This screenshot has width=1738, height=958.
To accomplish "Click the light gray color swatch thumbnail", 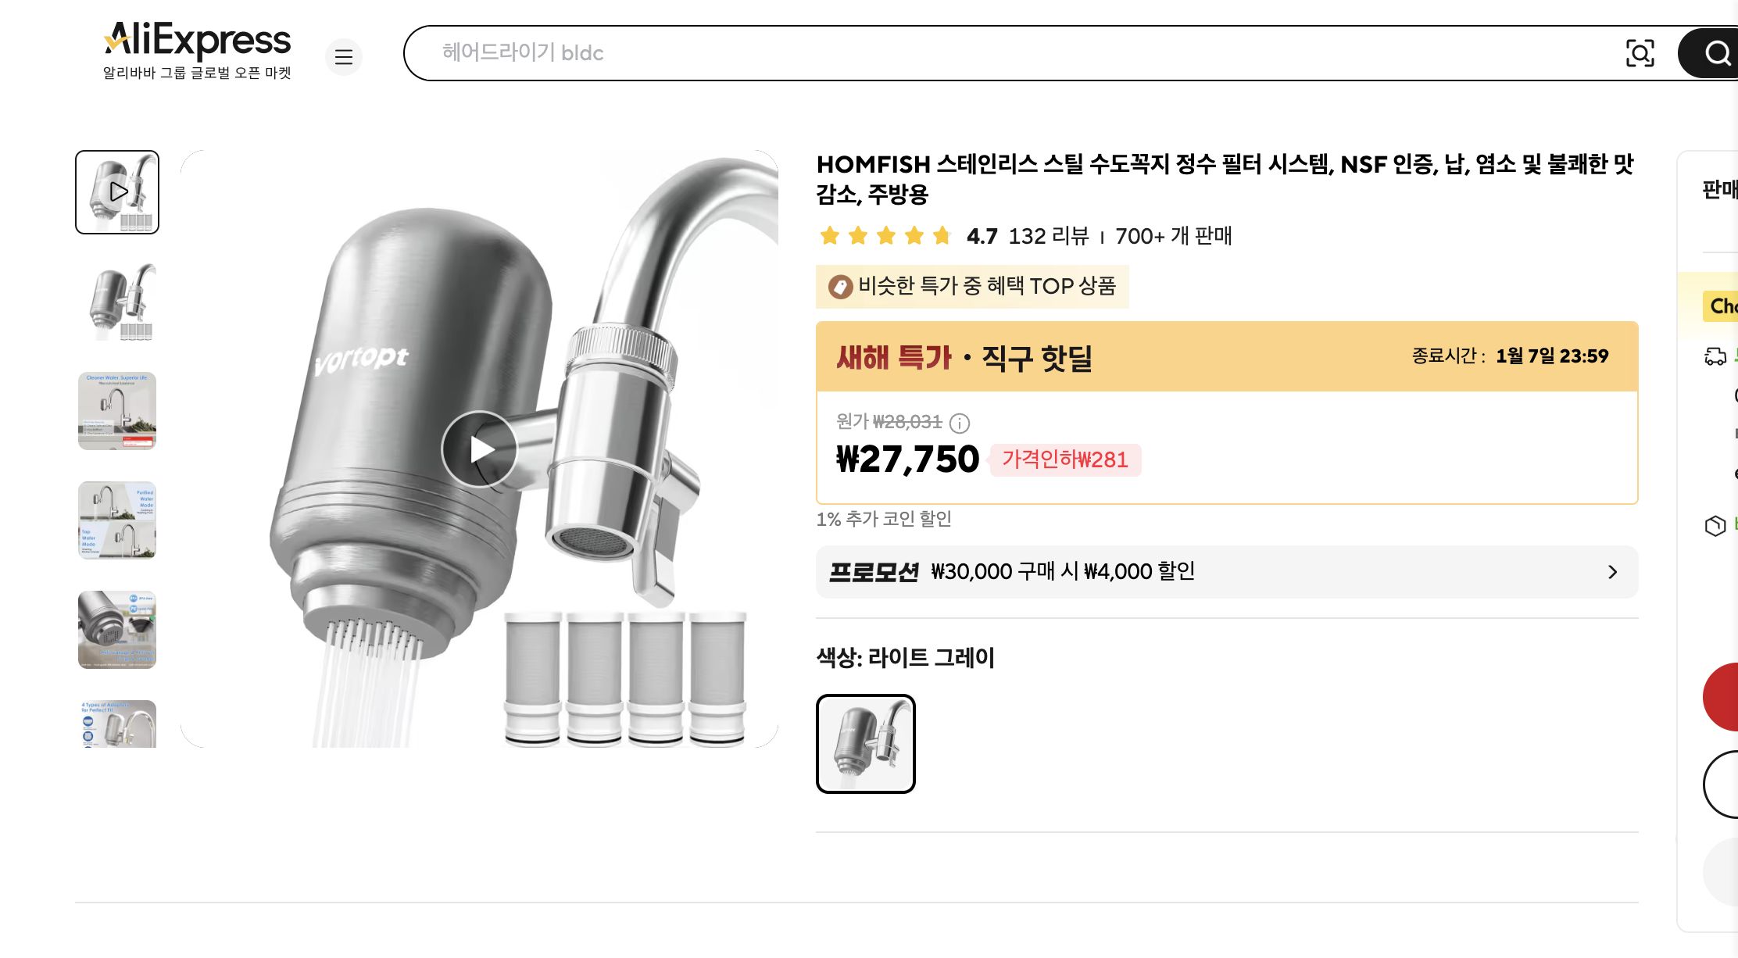I will coord(865,744).
